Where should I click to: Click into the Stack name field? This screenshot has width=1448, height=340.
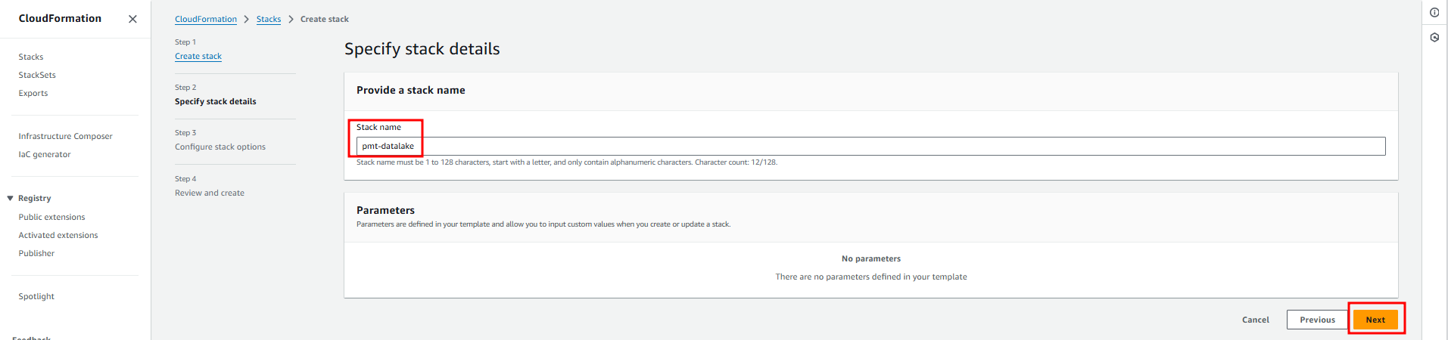click(x=870, y=146)
